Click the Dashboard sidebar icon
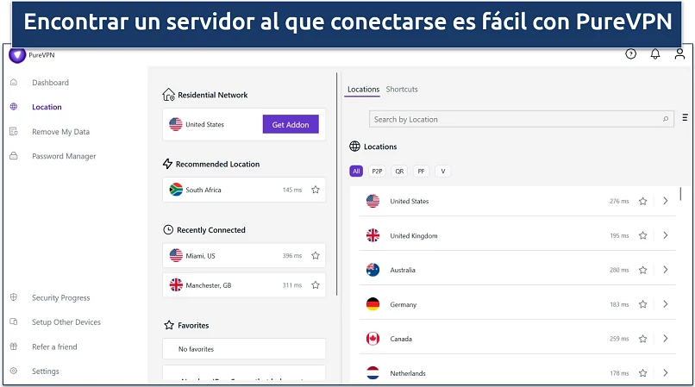The height and width of the screenshot is (387, 695). (x=14, y=83)
